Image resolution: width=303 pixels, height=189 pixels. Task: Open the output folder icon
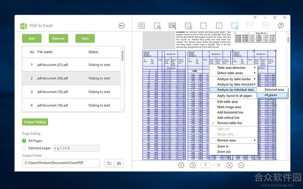click(x=119, y=163)
